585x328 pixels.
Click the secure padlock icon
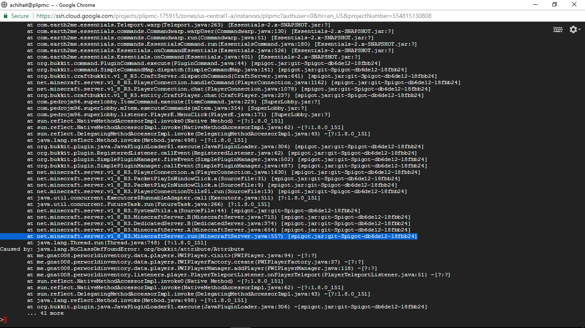click(6, 16)
